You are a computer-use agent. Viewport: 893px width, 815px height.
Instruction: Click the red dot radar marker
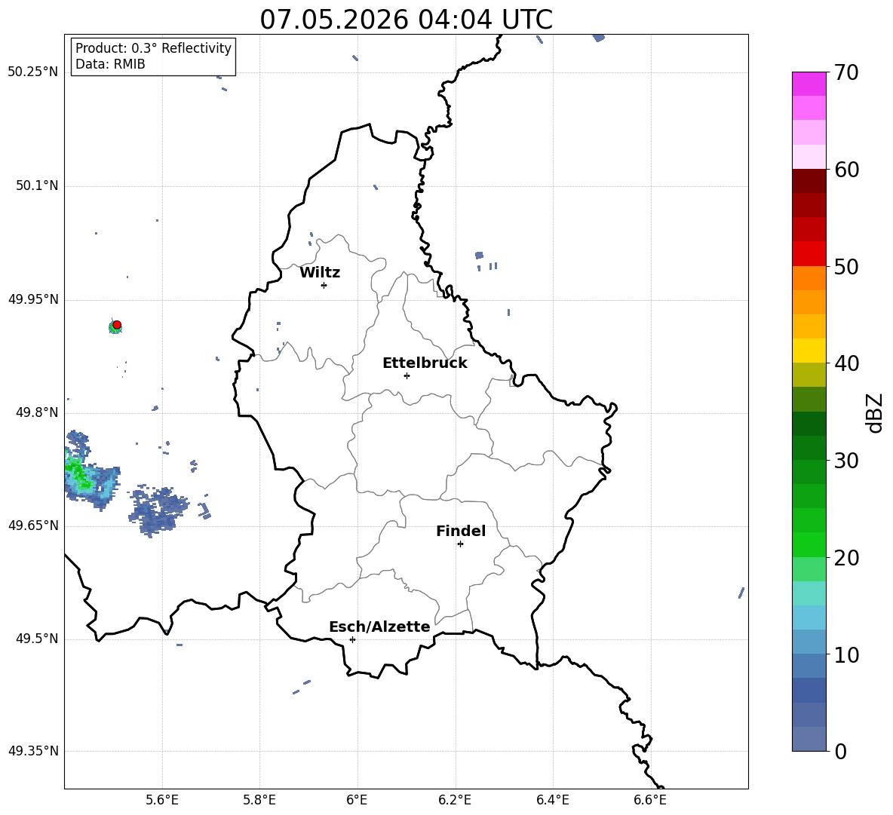point(117,325)
